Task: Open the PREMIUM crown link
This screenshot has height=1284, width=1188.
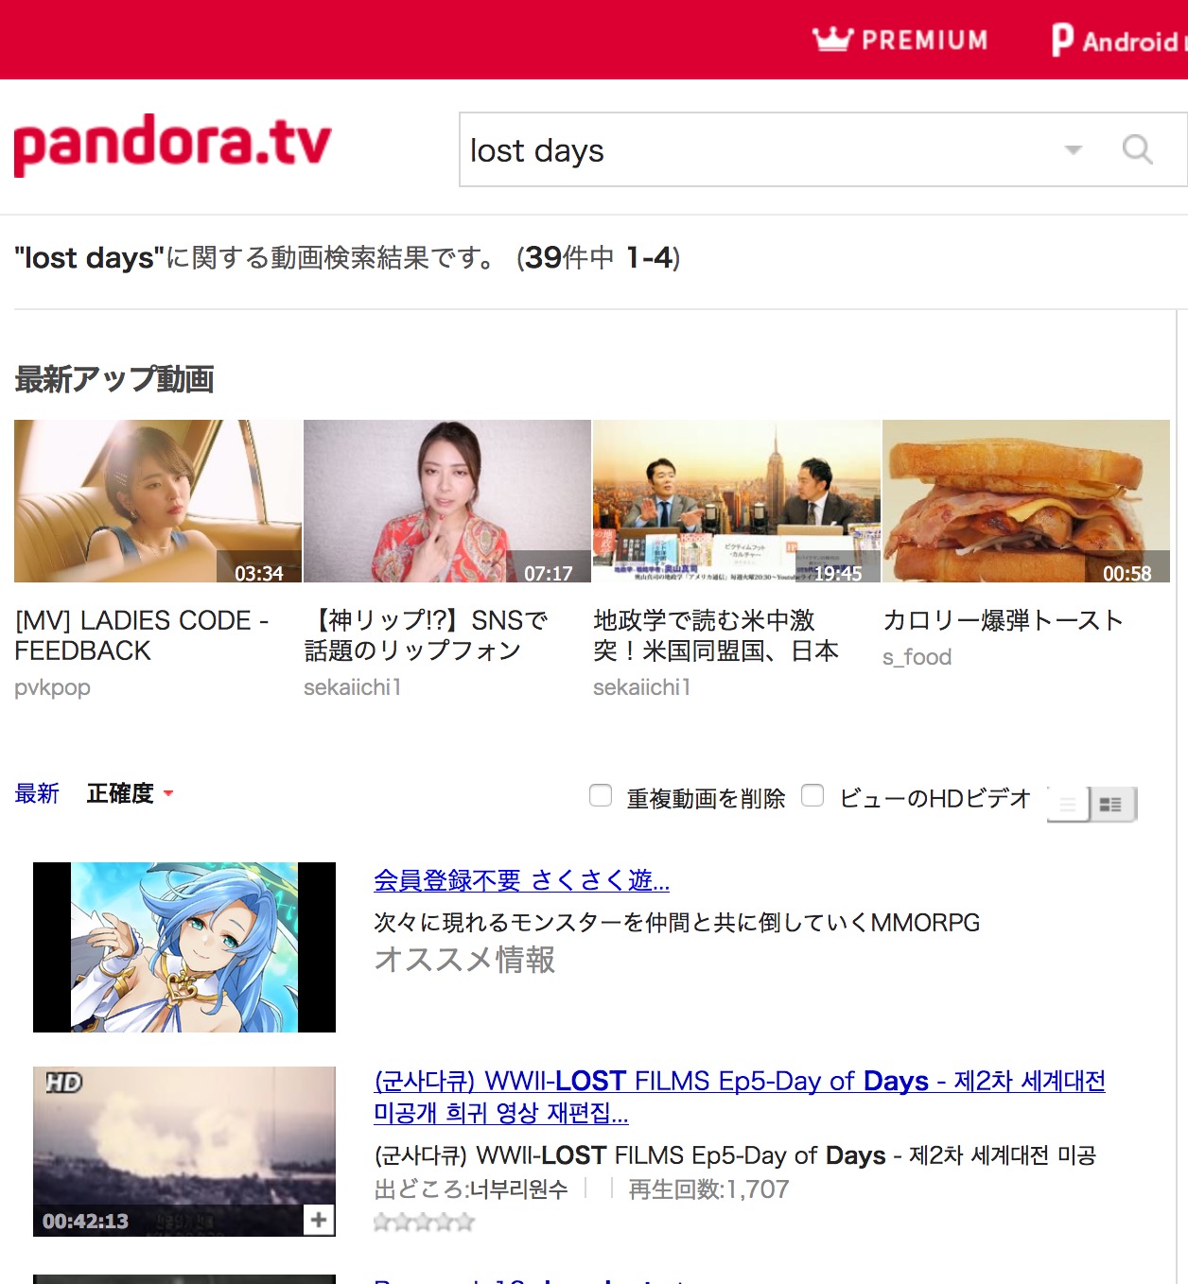Action: (900, 40)
